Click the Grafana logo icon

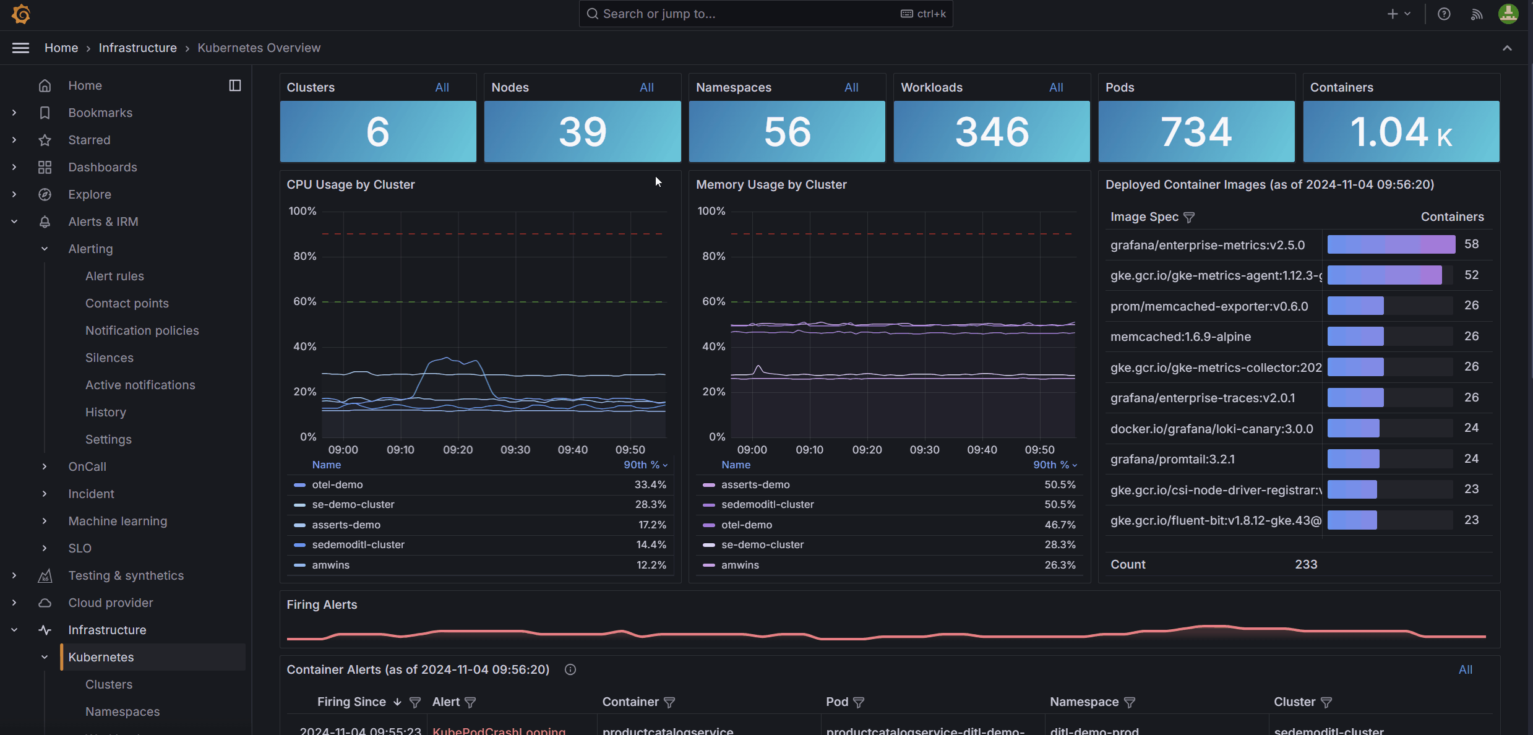coord(21,14)
